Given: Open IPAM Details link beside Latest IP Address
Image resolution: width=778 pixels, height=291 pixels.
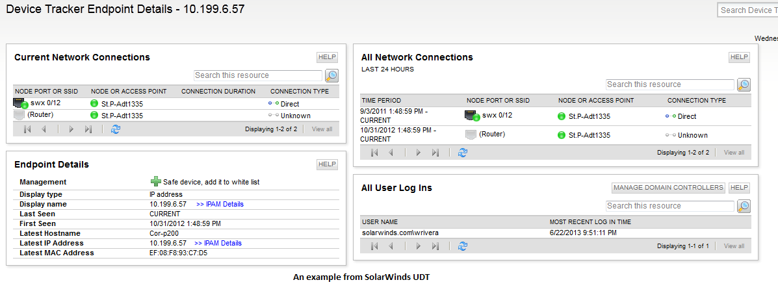Looking at the screenshot, I should click(218, 244).
